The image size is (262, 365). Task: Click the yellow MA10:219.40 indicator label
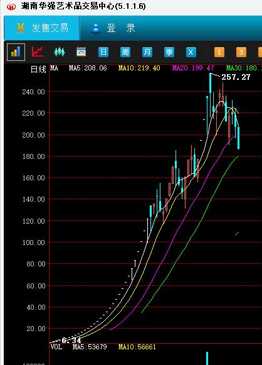(139, 68)
